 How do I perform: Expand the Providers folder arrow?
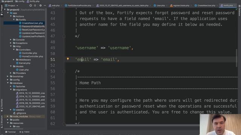click(x=11, y=73)
